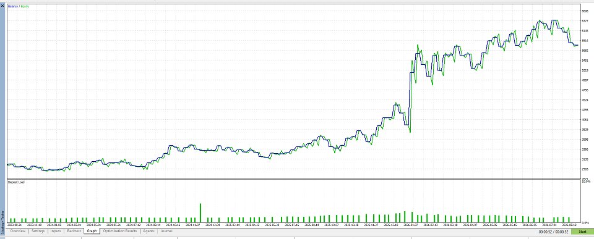Image resolution: width=594 pixels, height=239 pixels.
Task: Switch to the Settings tab
Action: tap(38, 231)
